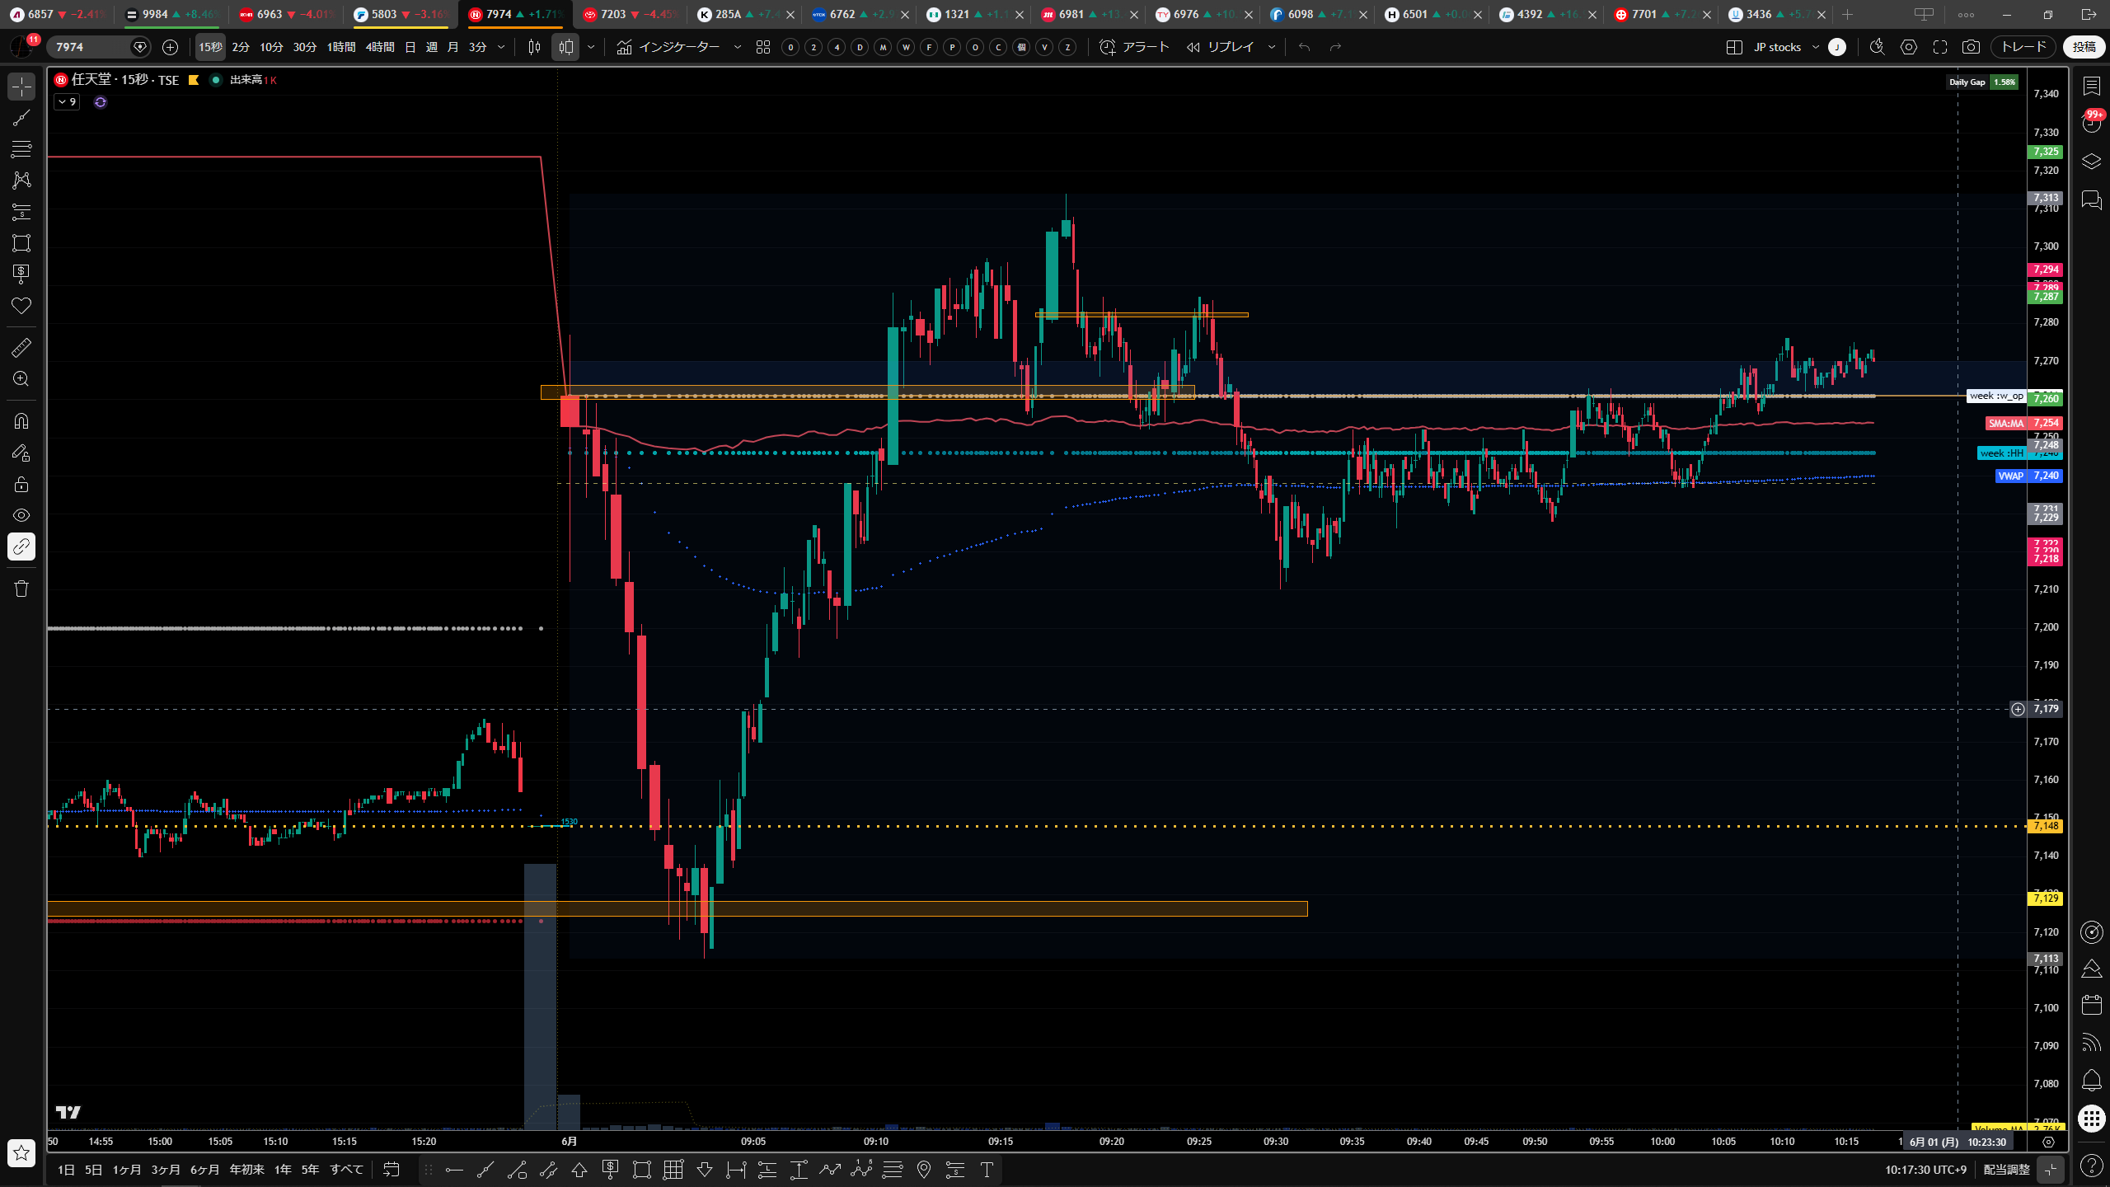Open the アラート alert button
2110x1187 pixels.
[1136, 47]
